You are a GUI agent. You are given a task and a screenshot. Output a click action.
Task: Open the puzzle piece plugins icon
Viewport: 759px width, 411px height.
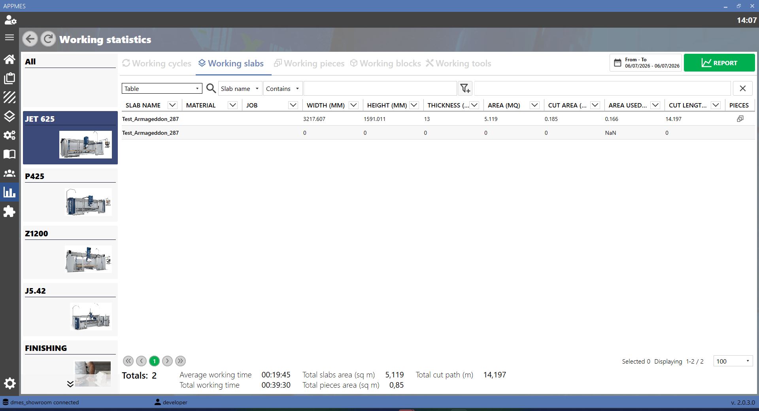9,211
